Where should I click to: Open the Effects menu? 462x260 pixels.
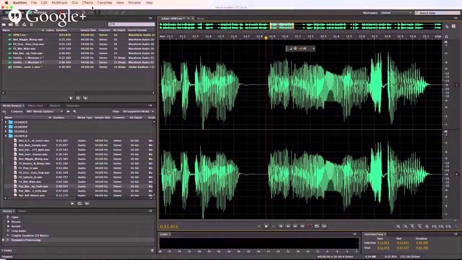point(87,3)
